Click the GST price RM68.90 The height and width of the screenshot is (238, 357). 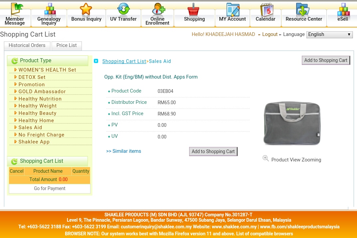coord(167,114)
